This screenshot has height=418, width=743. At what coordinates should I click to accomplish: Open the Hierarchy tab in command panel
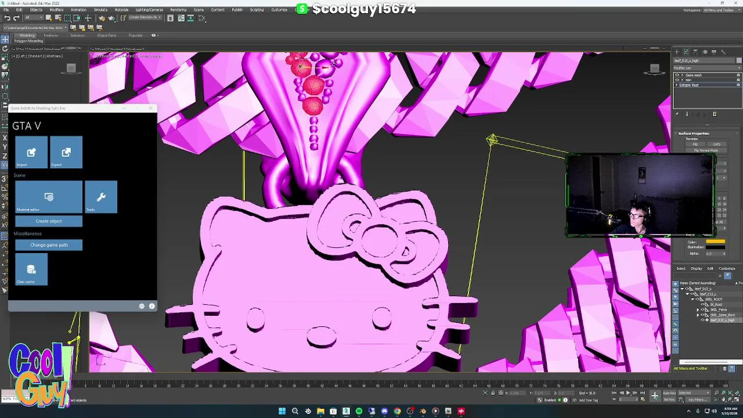[695, 52]
